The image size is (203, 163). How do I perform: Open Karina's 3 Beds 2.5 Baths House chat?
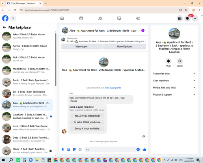pyautogui.click(x=27, y=48)
